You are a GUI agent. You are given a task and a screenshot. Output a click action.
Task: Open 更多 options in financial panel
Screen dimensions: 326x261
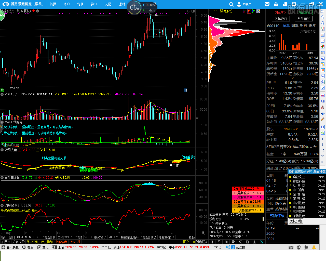click(313, 26)
